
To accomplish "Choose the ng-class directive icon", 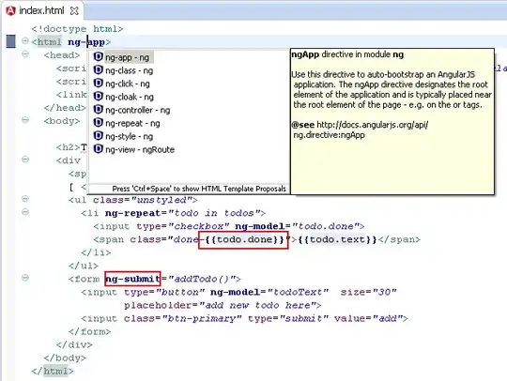I will [x=98, y=69].
